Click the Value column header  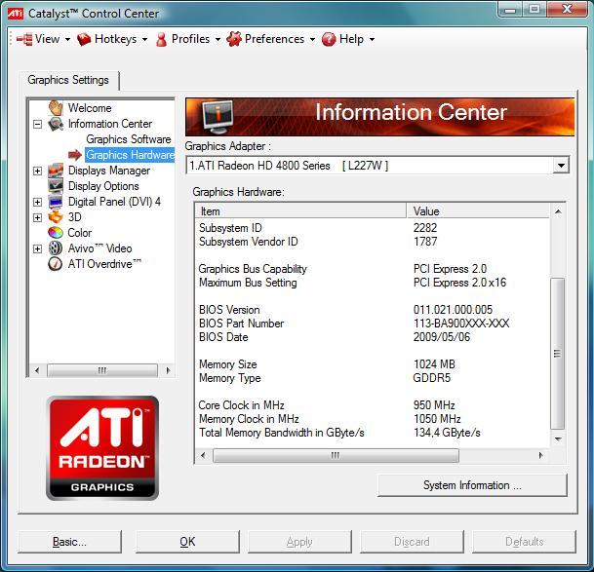pyautogui.click(x=478, y=210)
